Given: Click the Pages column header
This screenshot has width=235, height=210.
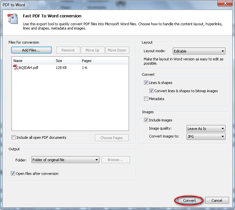Looking at the screenshot, I should coord(104,61).
